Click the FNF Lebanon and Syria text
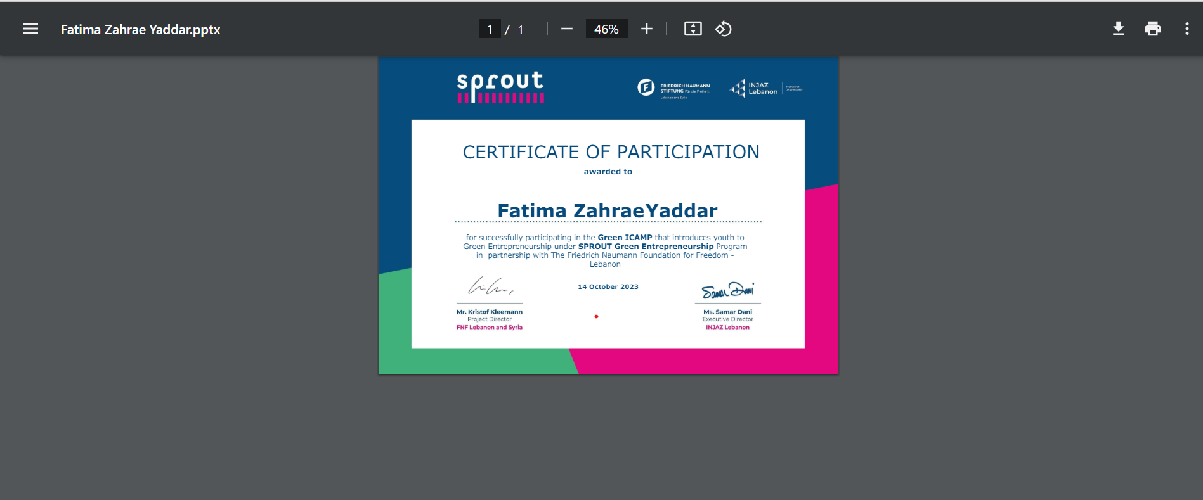 490,328
